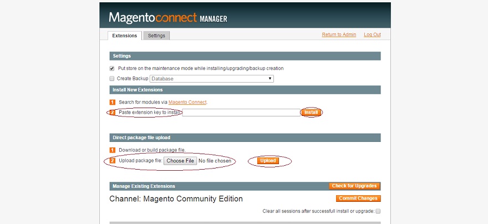Click the Magento Connect Manager logo
This screenshot has height=224, width=488.
click(x=168, y=18)
